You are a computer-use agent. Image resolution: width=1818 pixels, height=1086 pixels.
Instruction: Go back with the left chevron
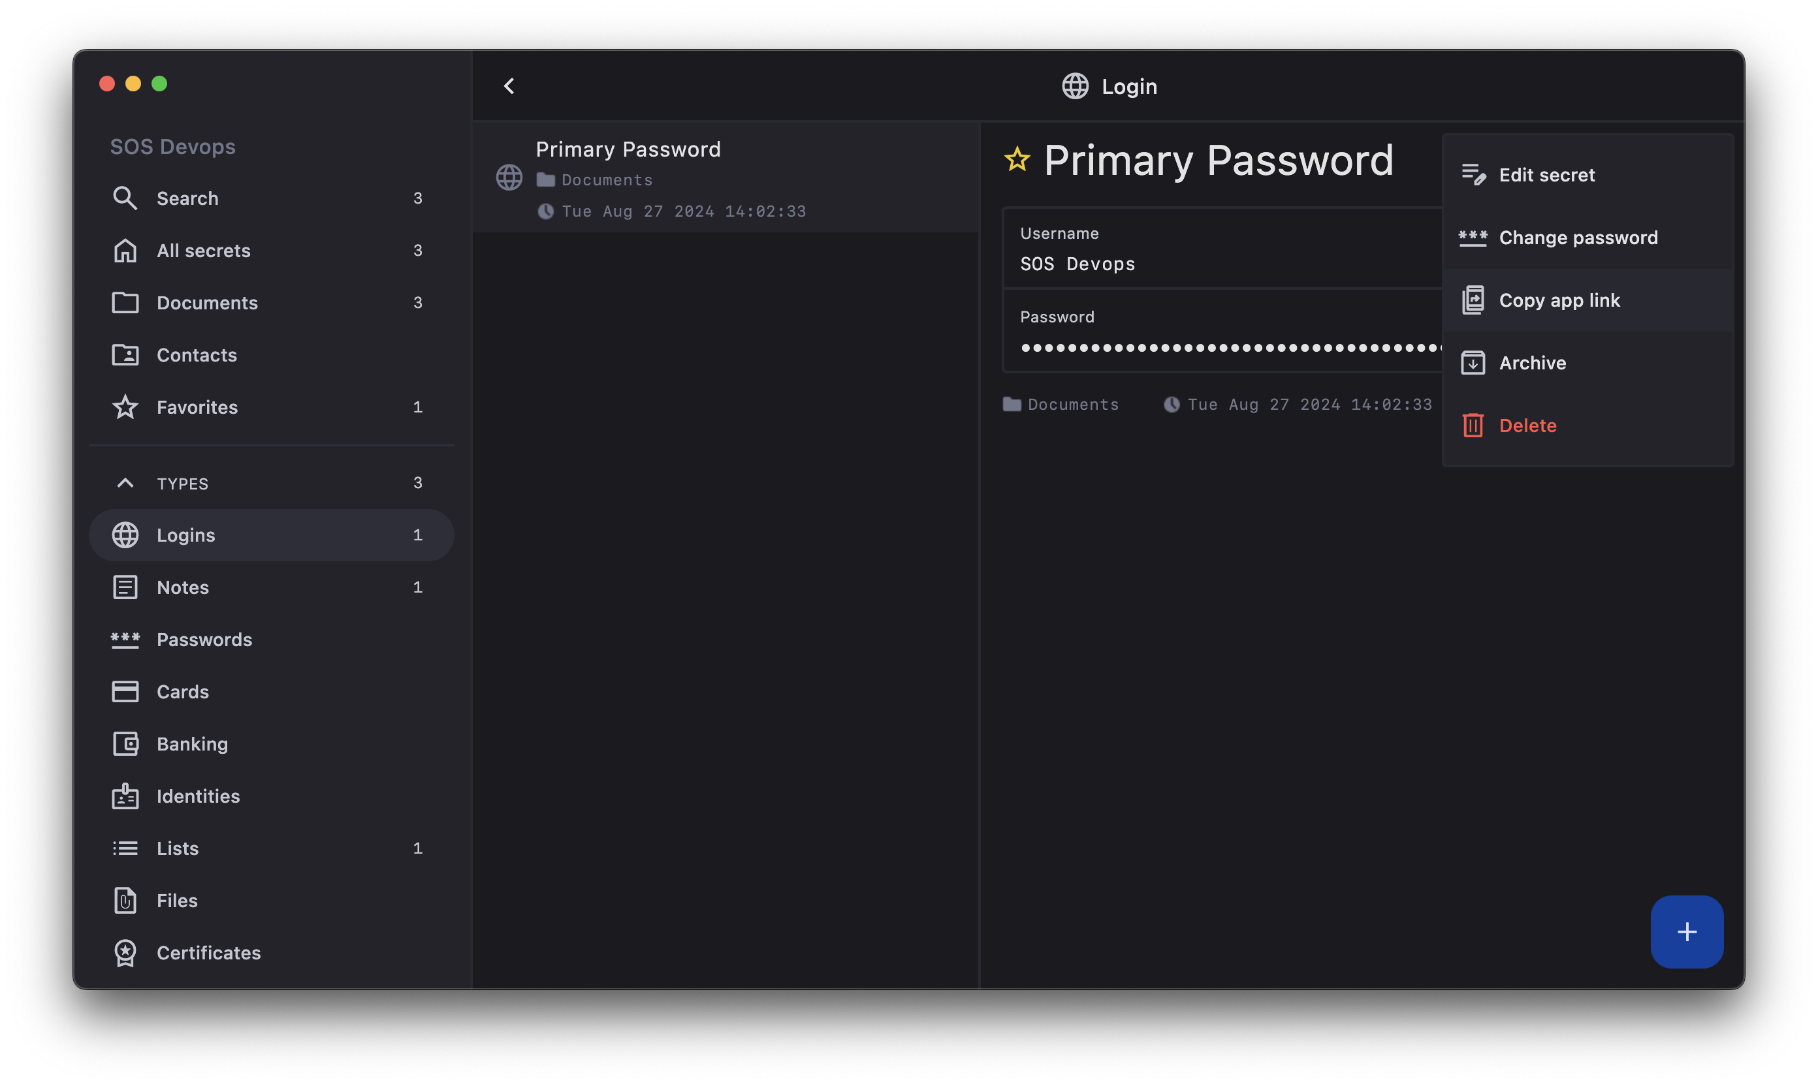(x=509, y=86)
